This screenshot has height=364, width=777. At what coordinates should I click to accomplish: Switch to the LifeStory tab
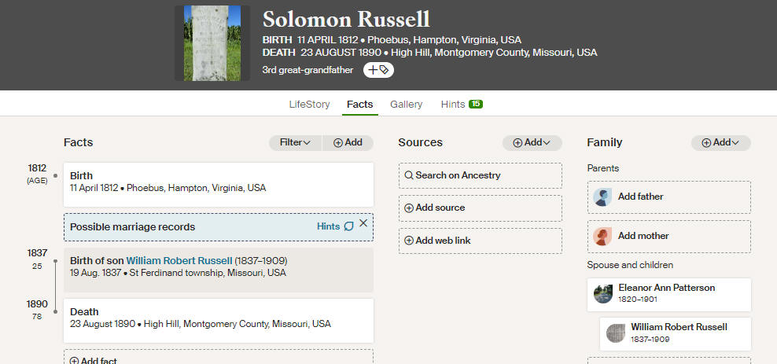[x=309, y=105]
